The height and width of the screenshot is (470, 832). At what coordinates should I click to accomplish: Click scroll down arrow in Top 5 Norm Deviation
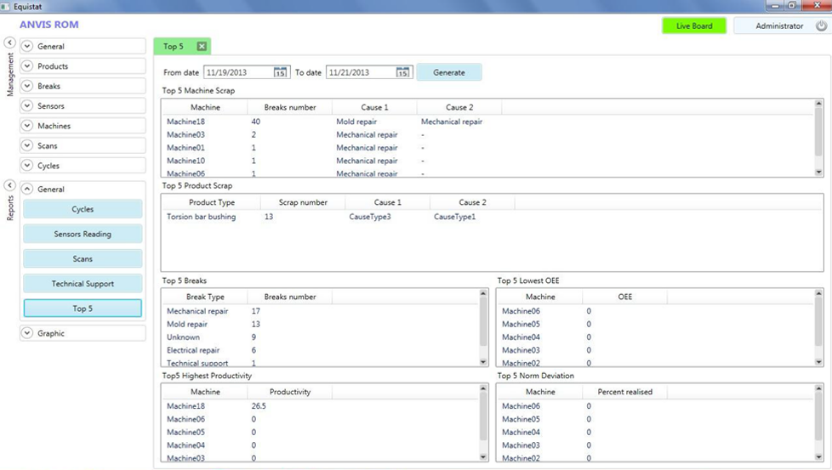(818, 456)
